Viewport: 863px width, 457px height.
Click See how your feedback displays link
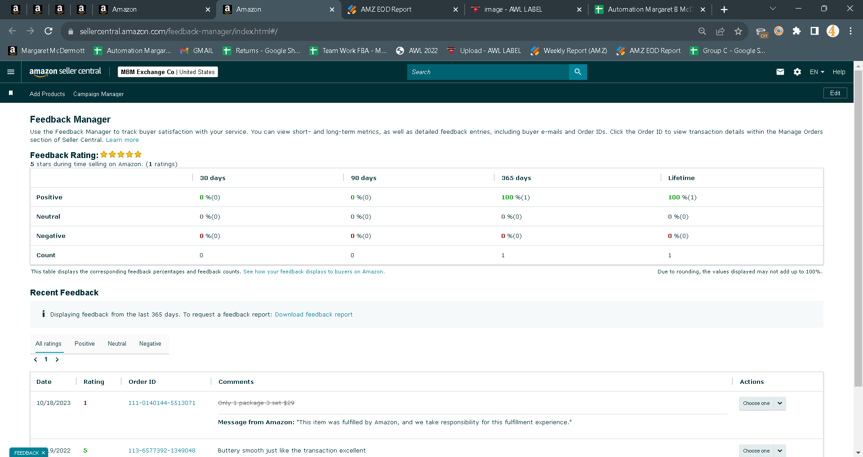(x=314, y=272)
